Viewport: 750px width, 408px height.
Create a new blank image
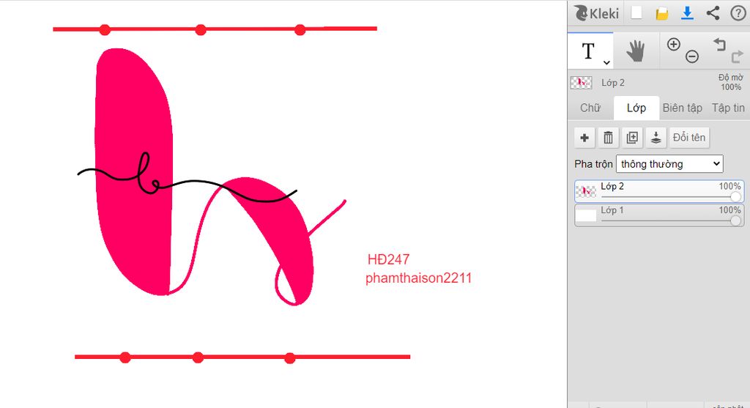point(636,13)
